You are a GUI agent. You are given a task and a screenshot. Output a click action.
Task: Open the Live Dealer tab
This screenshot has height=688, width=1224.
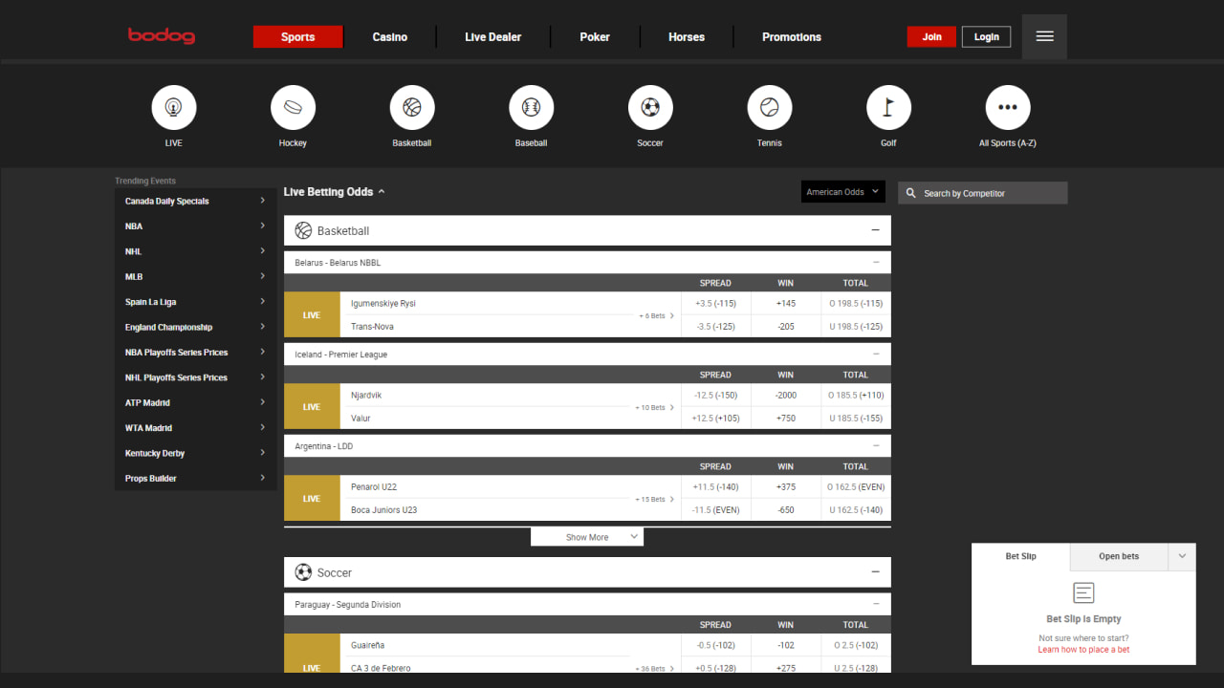493,36
